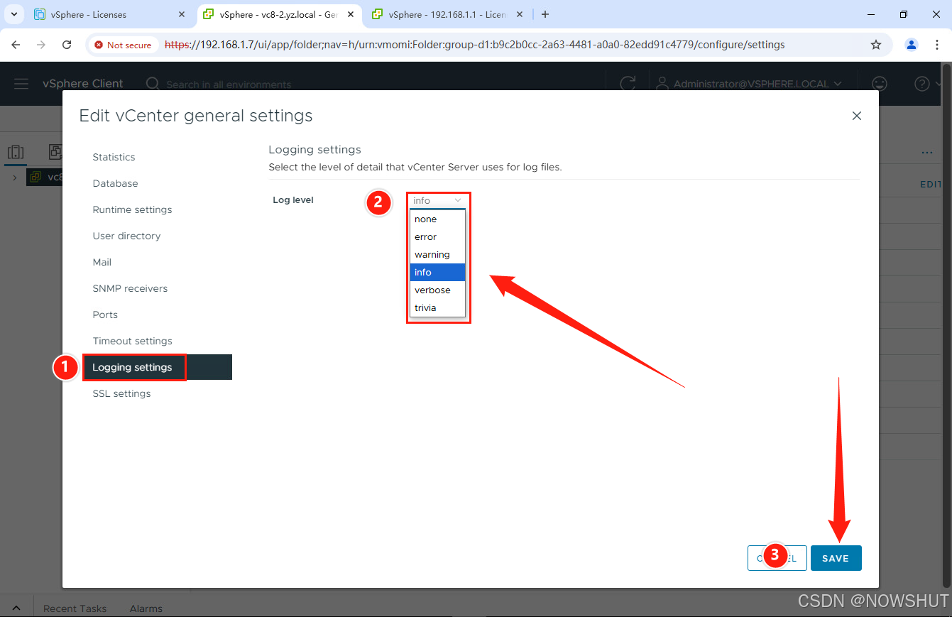Open the Database settings section

coord(115,183)
